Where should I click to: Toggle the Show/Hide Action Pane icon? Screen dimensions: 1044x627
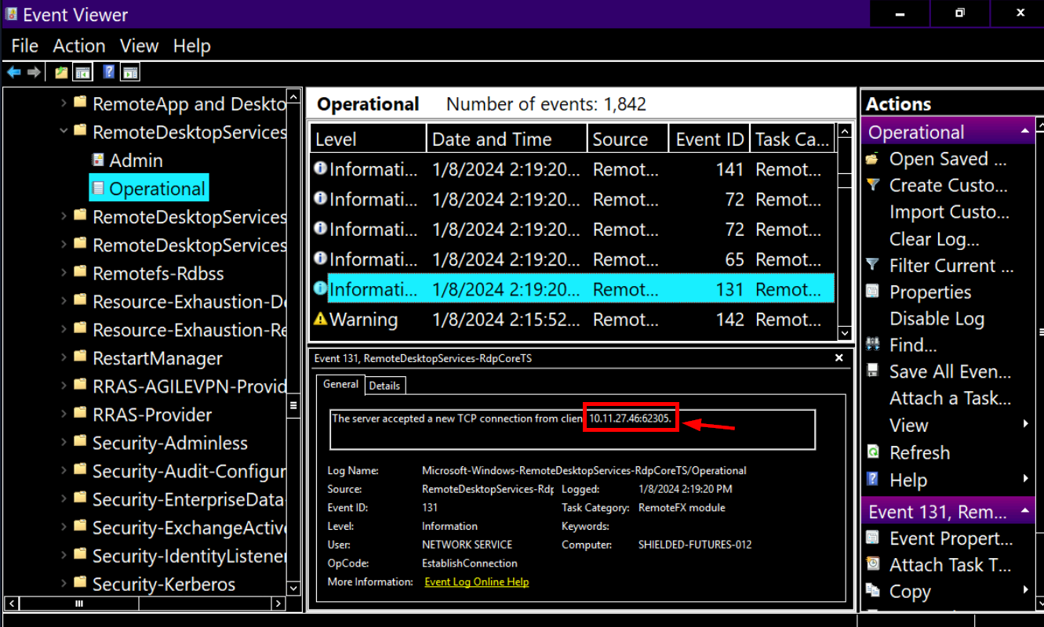[130, 72]
